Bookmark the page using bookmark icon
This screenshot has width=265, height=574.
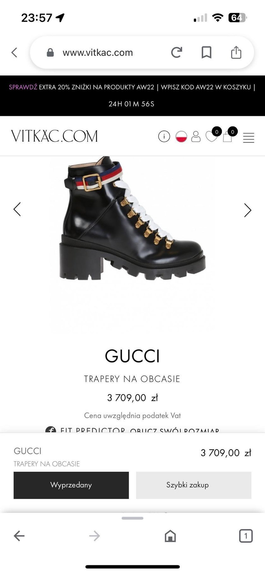pyautogui.click(x=206, y=52)
